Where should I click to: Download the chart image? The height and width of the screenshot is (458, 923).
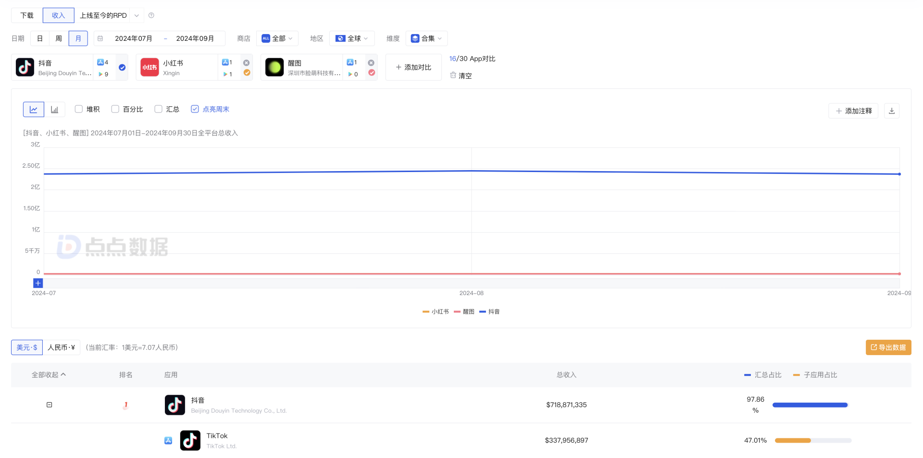[892, 111]
